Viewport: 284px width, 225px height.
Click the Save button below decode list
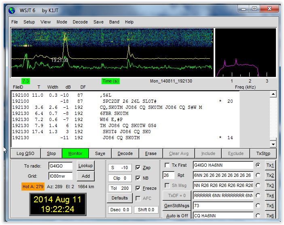coord(100,153)
